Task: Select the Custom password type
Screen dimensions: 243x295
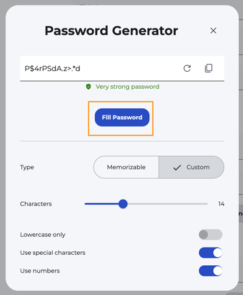Action: point(191,167)
